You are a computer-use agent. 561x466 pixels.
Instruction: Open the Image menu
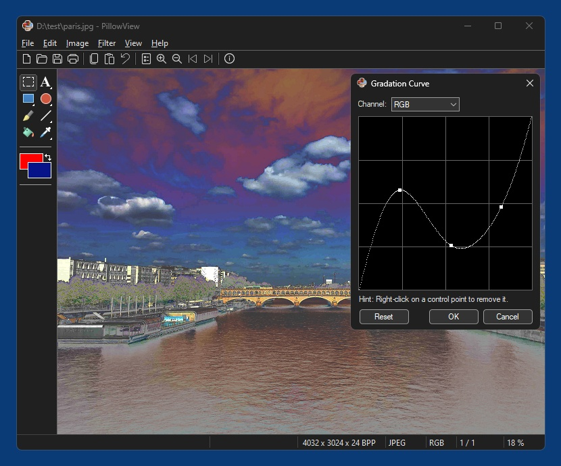click(x=77, y=43)
